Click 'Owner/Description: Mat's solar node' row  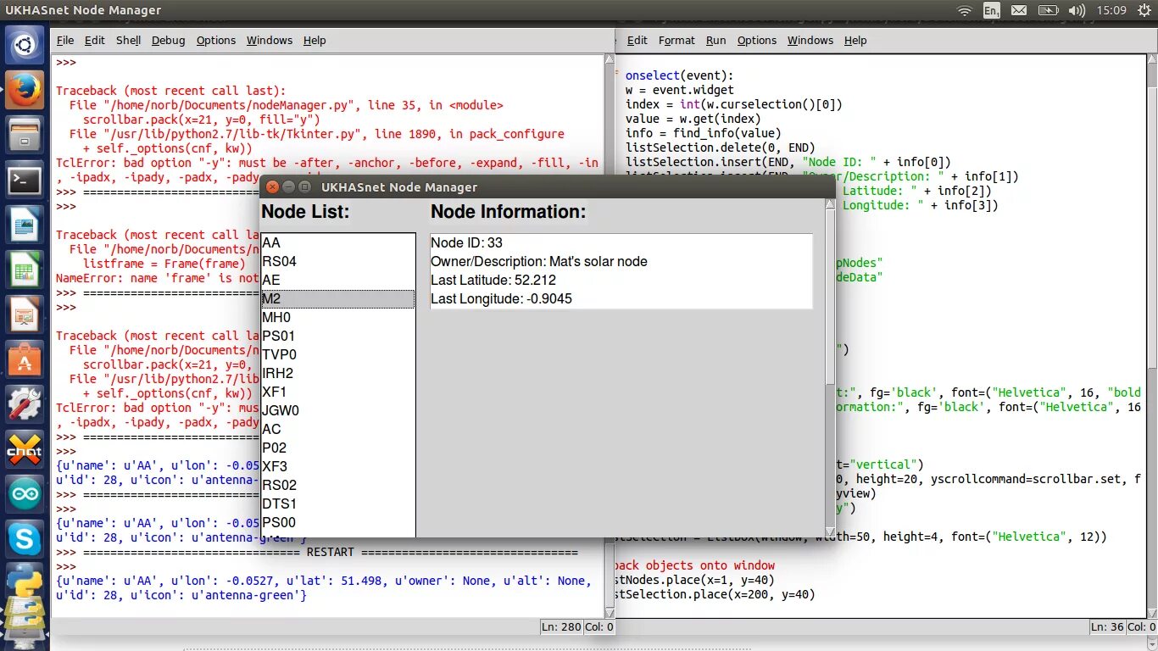coord(621,261)
